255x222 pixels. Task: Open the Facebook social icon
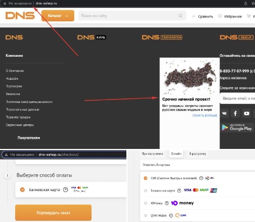click(235, 114)
